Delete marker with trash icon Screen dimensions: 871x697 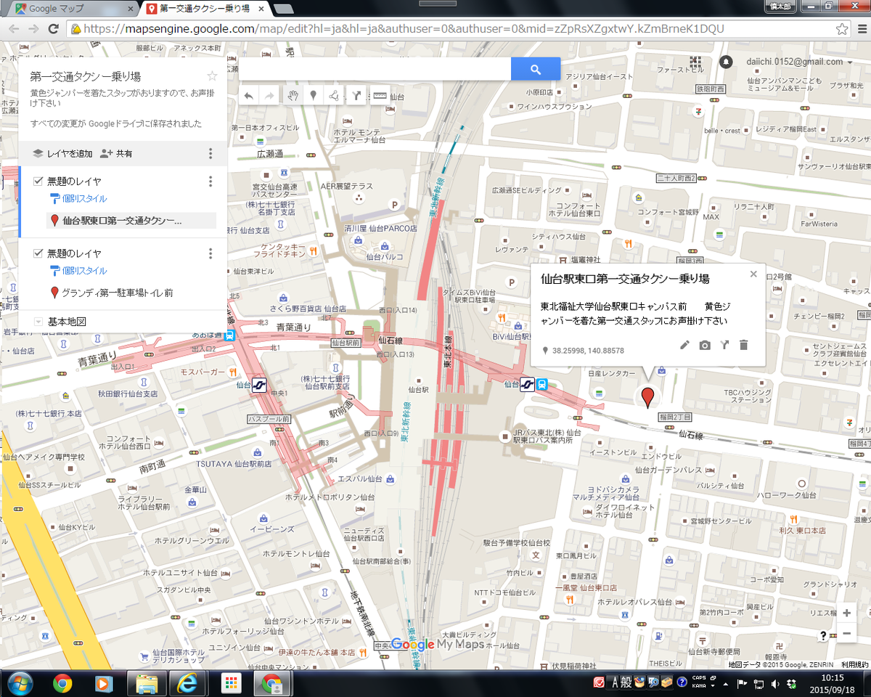click(x=743, y=345)
